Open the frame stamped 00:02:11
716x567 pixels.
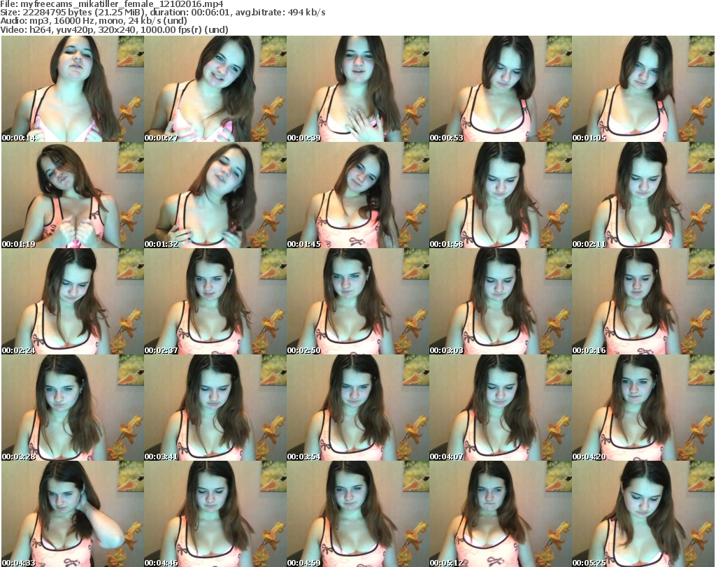(x=643, y=195)
